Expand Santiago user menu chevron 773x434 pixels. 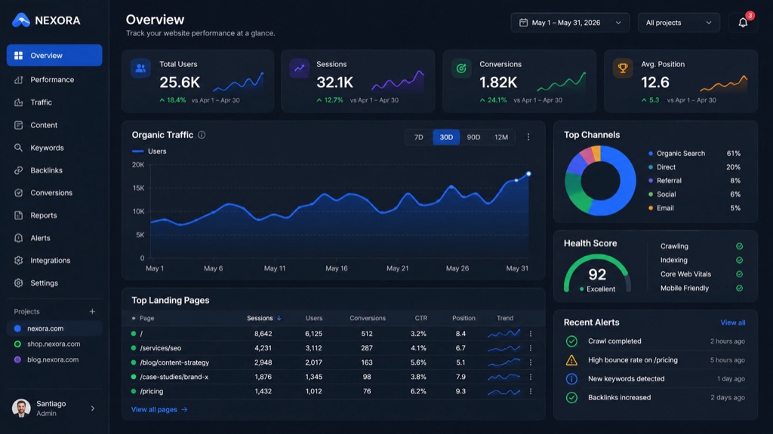pyautogui.click(x=93, y=408)
